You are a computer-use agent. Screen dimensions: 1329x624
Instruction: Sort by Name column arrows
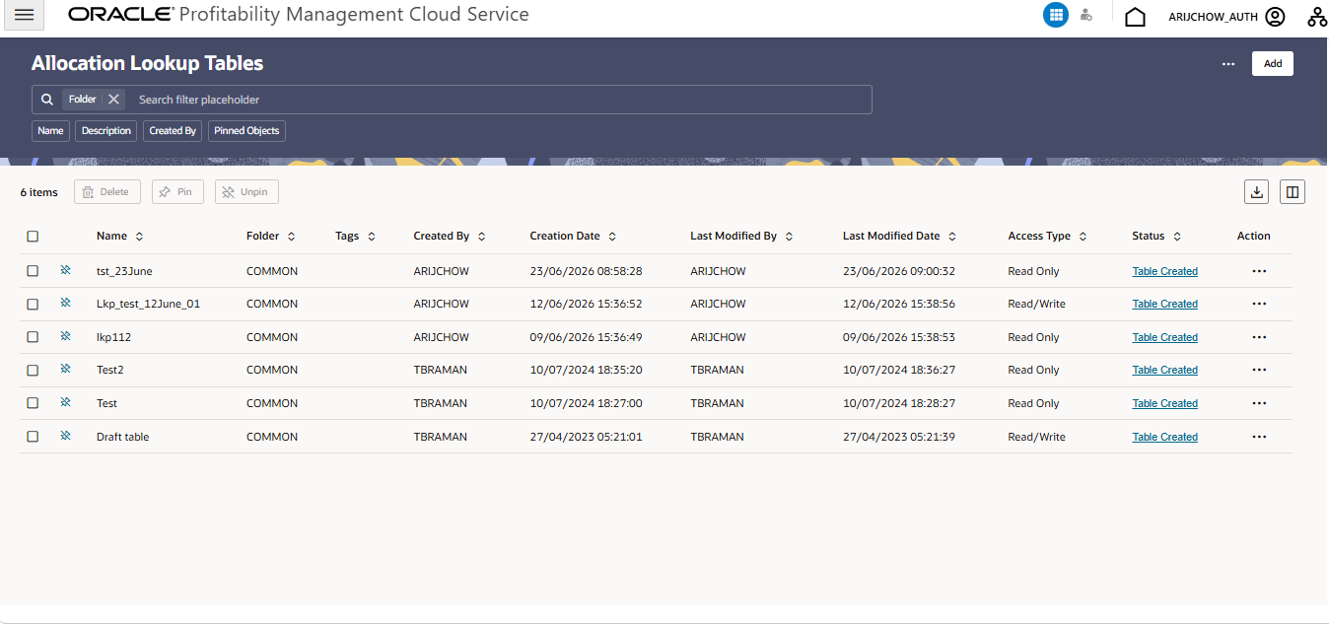point(139,237)
